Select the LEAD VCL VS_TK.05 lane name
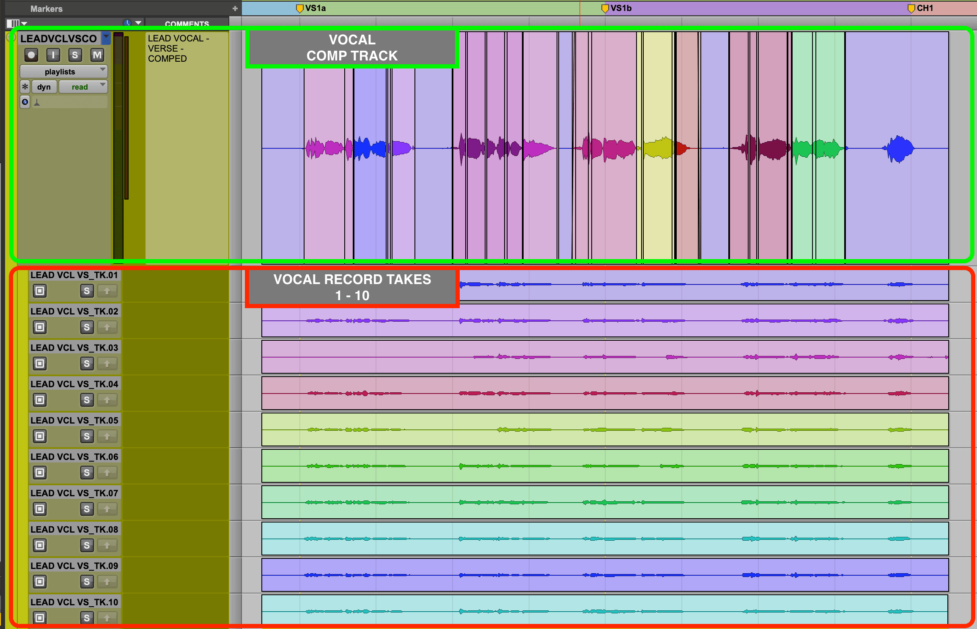 (74, 420)
